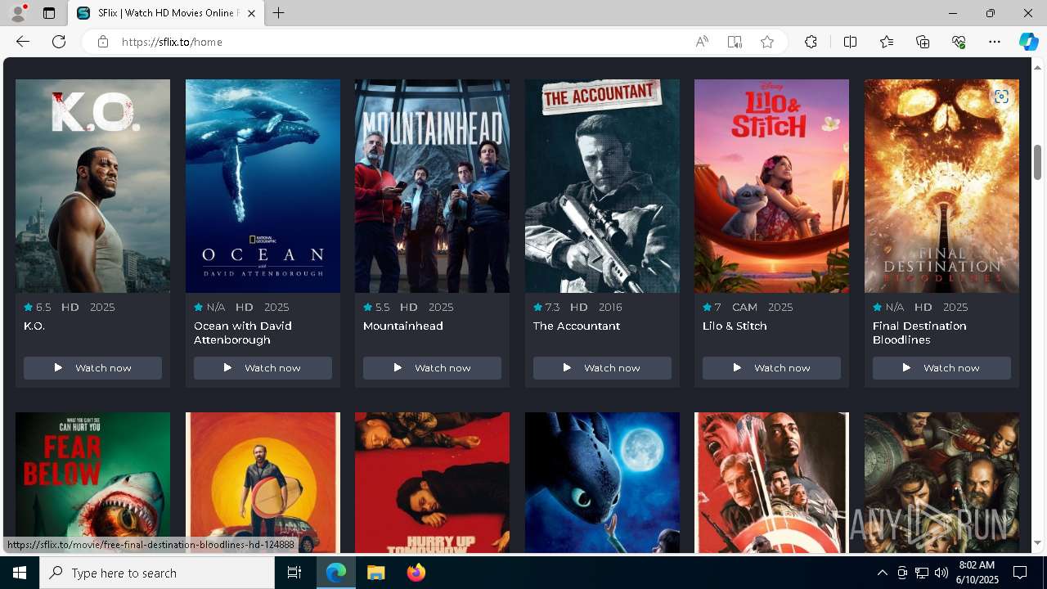Viewport: 1047px width, 589px height.
Task: Add this page to favorites star
Action: [767, 42]
